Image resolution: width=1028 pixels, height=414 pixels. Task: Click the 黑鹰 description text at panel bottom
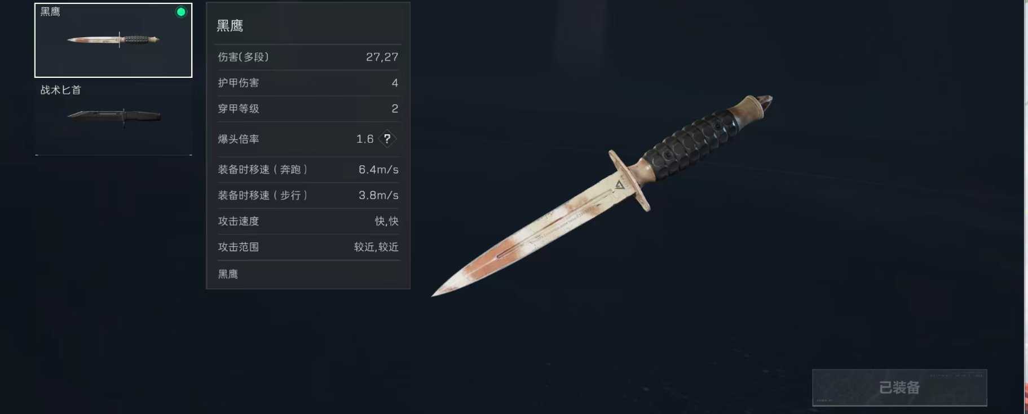[x=228, y=274]
